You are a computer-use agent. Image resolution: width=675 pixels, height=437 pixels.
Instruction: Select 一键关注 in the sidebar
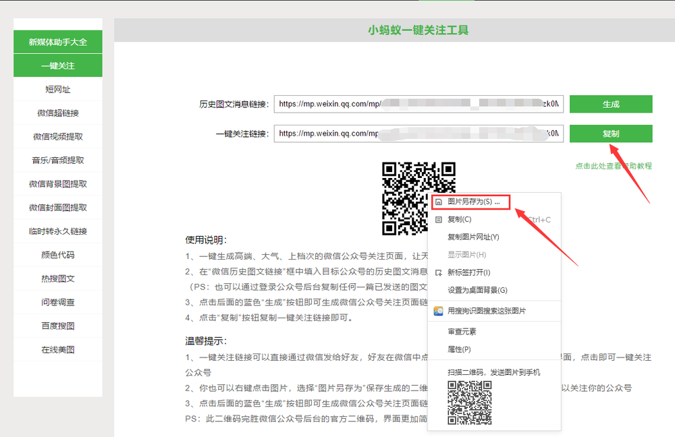point(57,65)
